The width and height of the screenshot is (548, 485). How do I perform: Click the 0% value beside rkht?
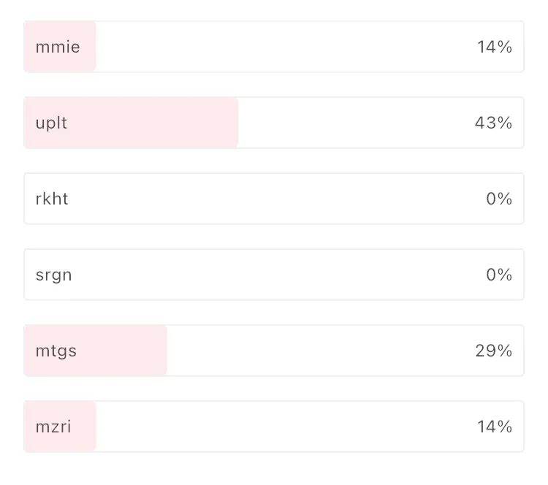point(499,199)
